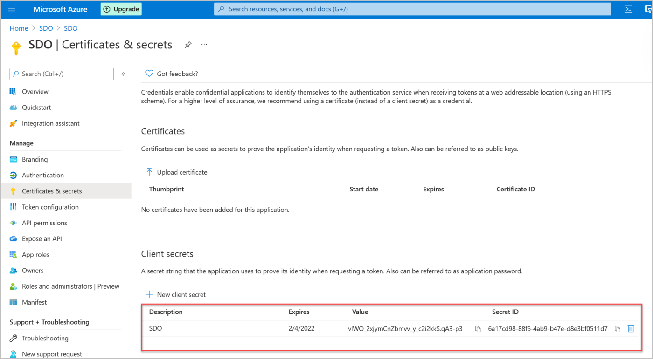Screen dimensions: 653x359
Task: Click the Upgrade button
Action: pyautogui.click(x=121, y=9)
